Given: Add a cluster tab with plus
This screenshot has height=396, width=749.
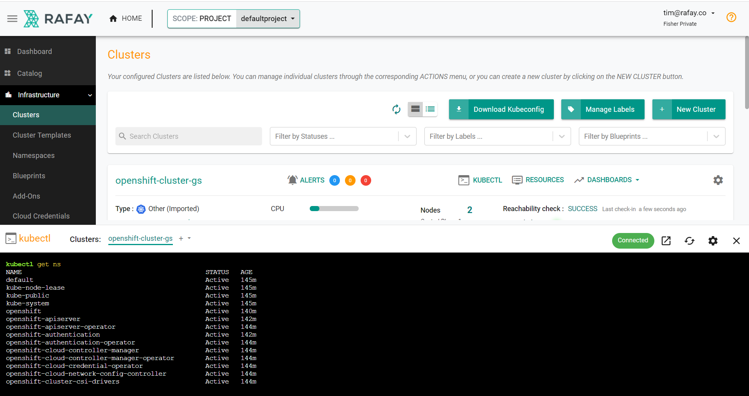Looking at the screenshot, I should tap(181, 238).
